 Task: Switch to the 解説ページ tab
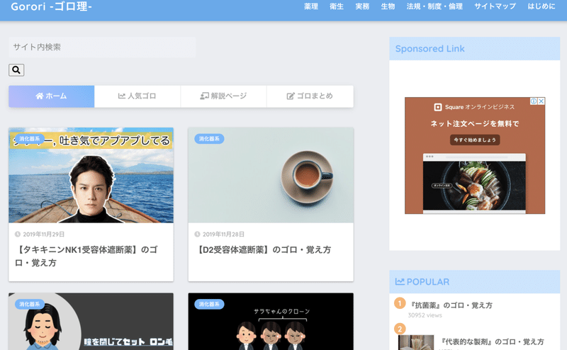coord(223,96)
